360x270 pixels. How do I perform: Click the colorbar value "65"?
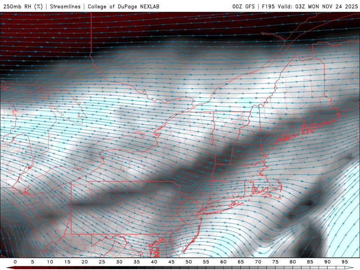(x=241, y=262)
